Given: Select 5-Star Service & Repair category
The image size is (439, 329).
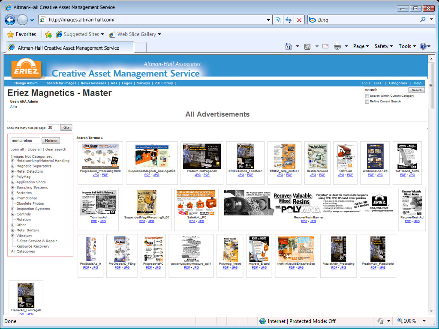Looking at the screenshot, I should [36, 241].
